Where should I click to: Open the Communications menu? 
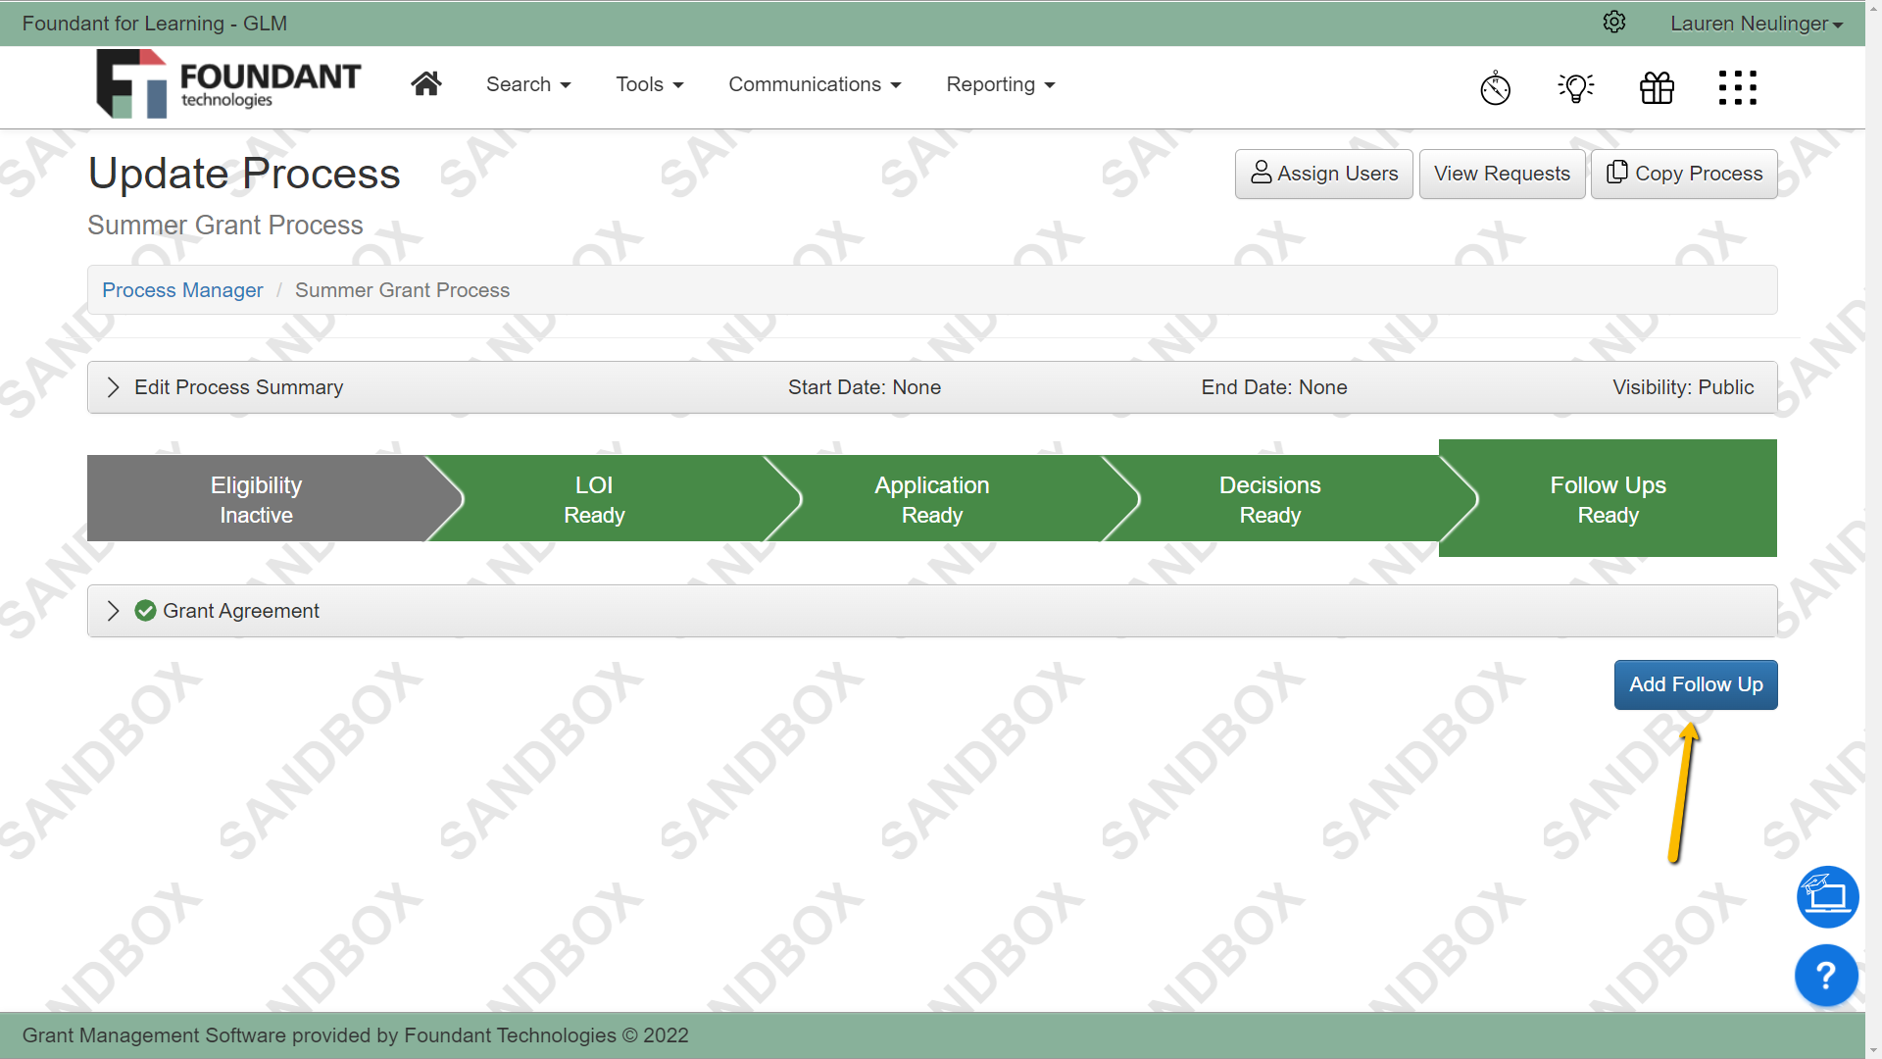815,84
